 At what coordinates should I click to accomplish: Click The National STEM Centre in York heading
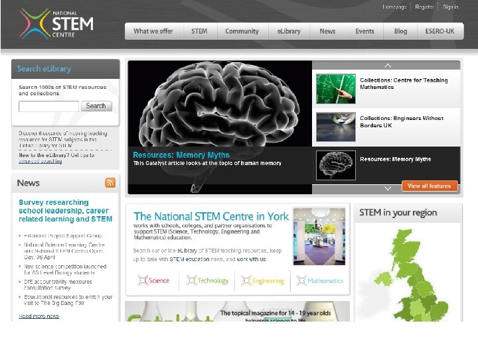point(210,216)
